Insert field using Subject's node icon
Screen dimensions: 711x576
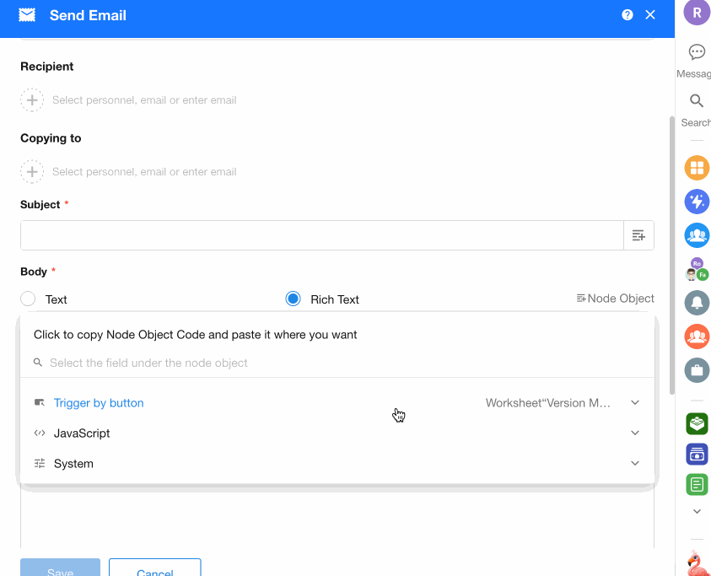pos(638,235)
